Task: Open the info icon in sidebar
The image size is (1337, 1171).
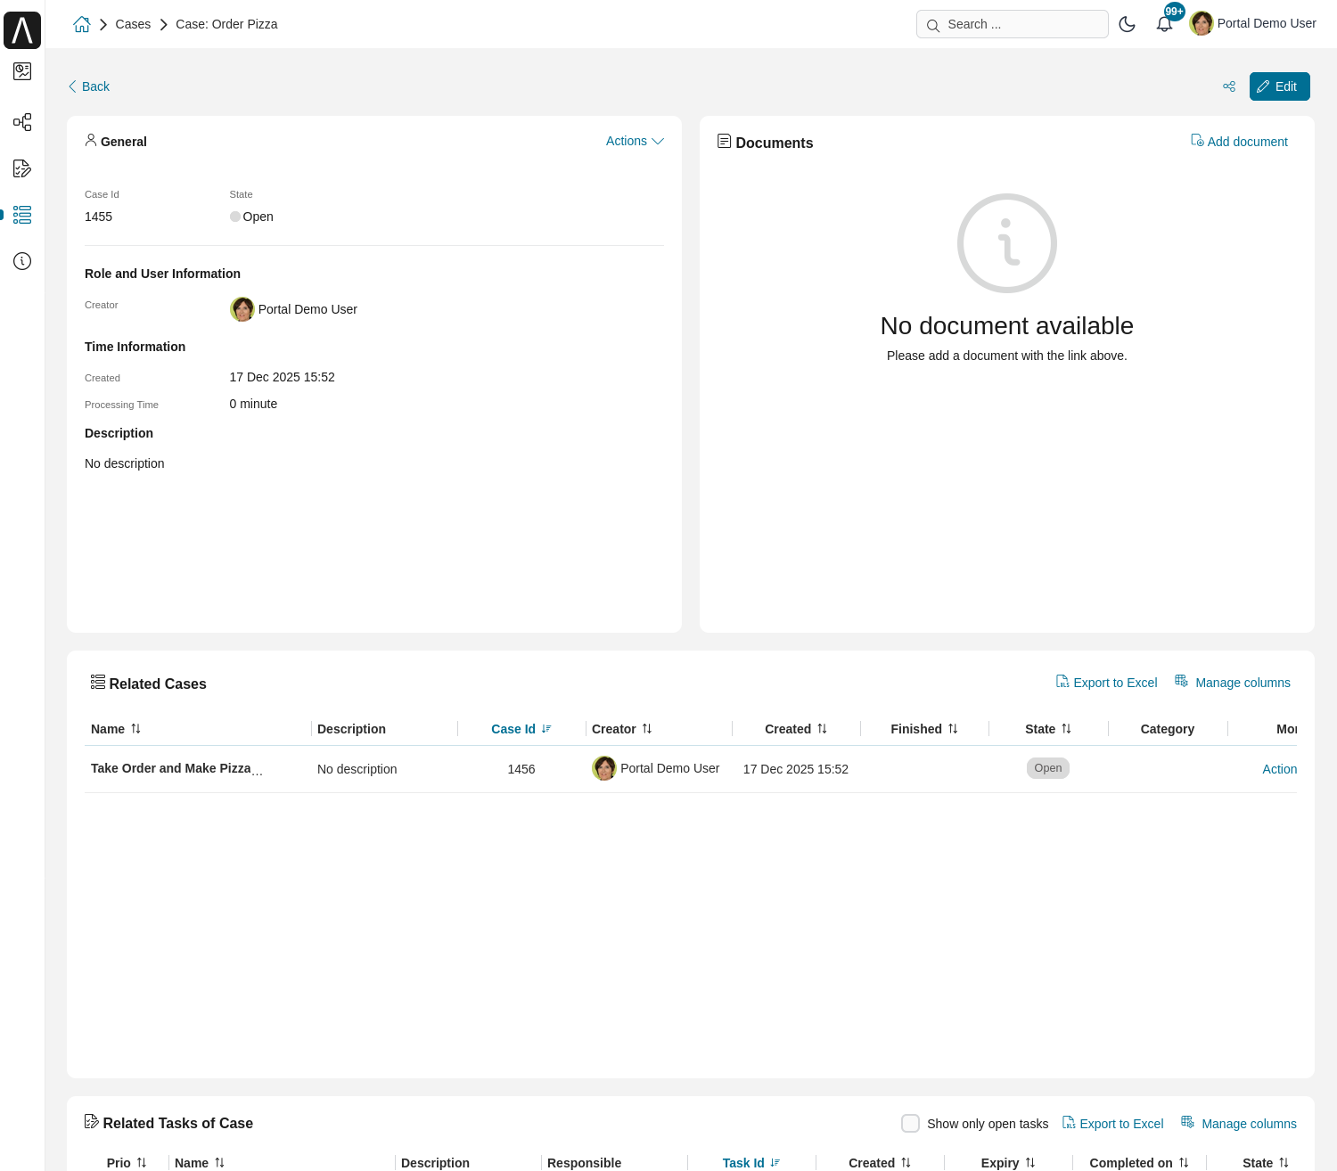Action: (x=22, y=261)
